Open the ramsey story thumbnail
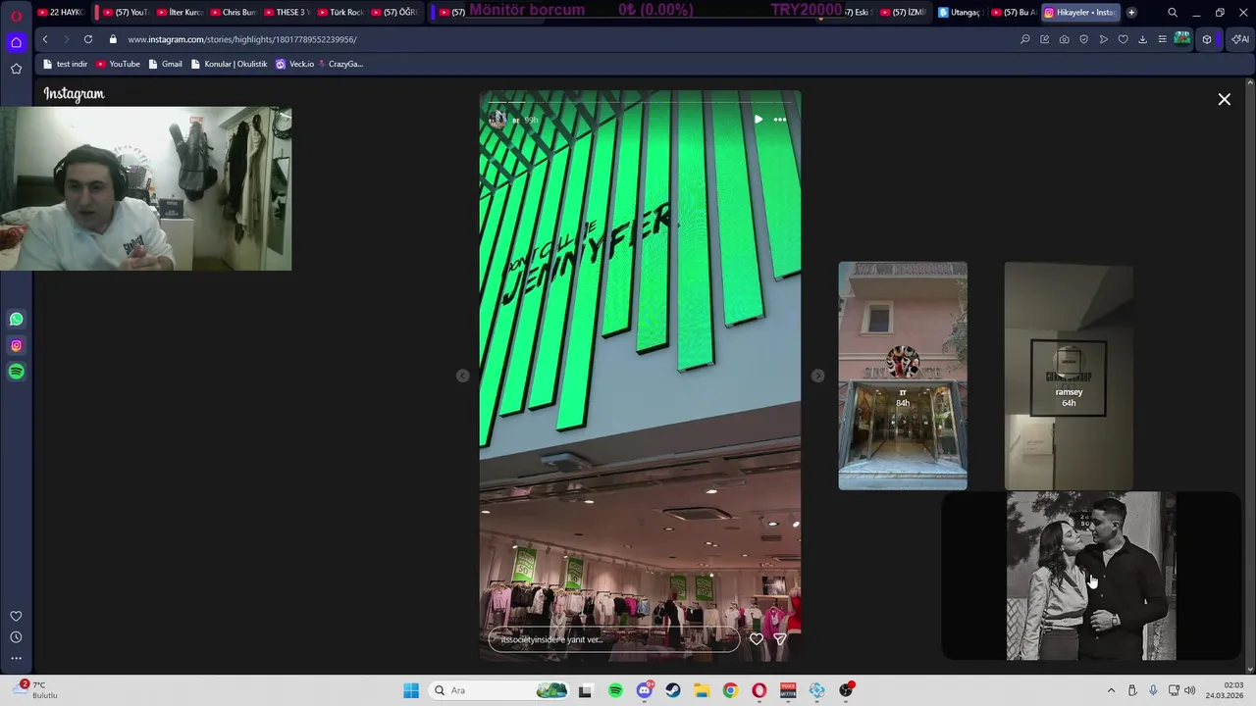 (x=1069, y=376)
